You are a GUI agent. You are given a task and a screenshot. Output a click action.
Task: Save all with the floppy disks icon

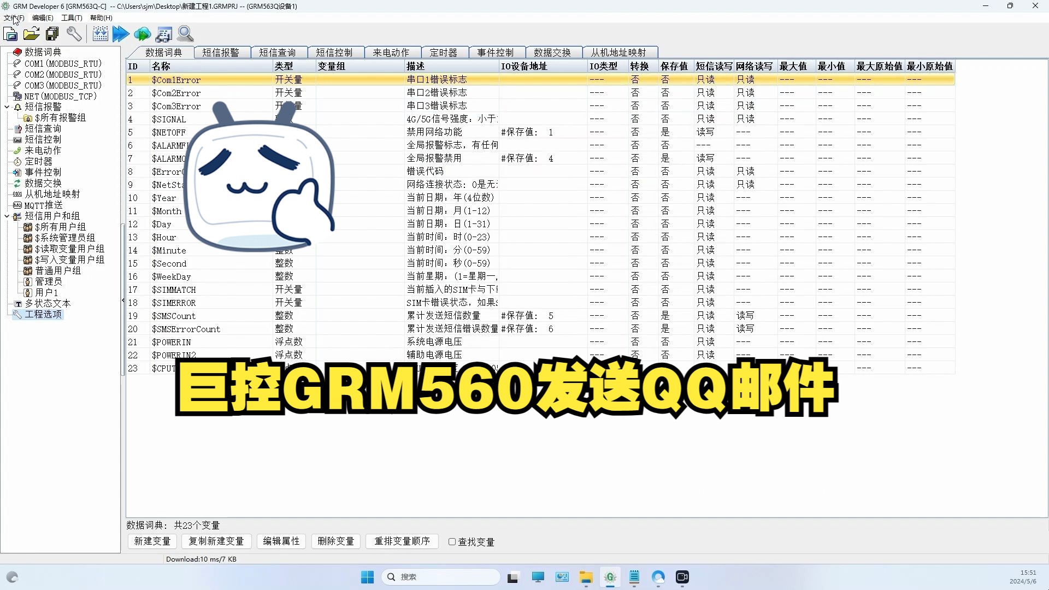tap(52, 34)
